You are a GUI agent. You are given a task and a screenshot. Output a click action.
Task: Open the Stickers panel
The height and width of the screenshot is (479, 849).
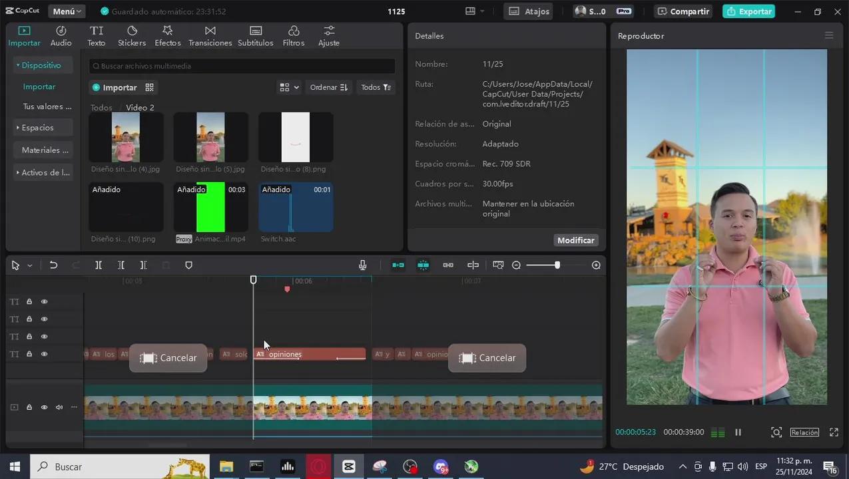132,36
